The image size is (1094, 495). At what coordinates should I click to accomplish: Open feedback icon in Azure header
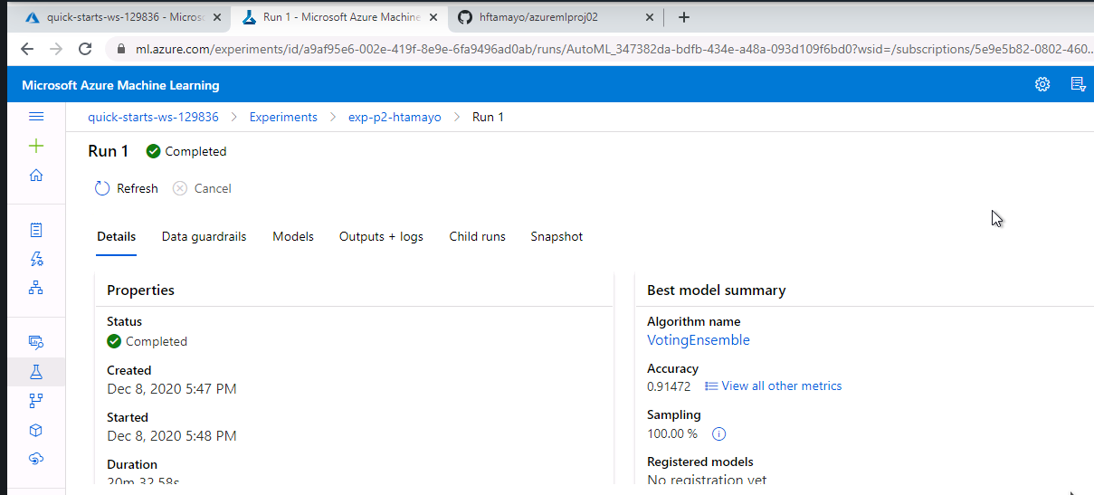(1078, 84)
